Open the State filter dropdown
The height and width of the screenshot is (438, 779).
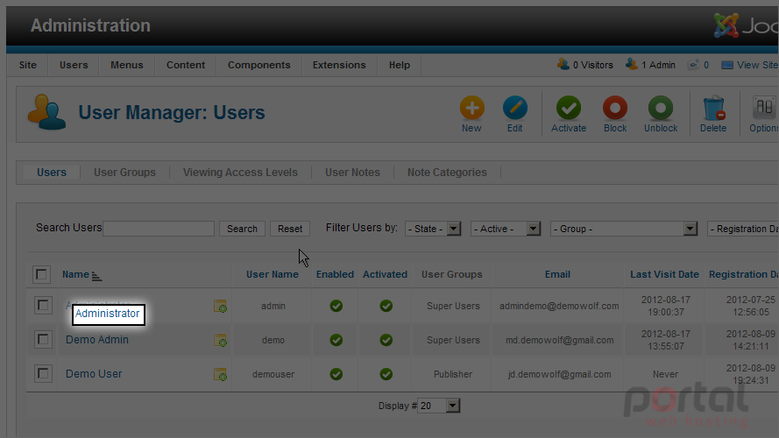[433, 229]
